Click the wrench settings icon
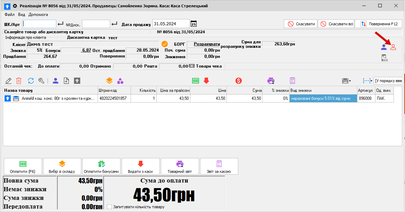 (41, 81)
